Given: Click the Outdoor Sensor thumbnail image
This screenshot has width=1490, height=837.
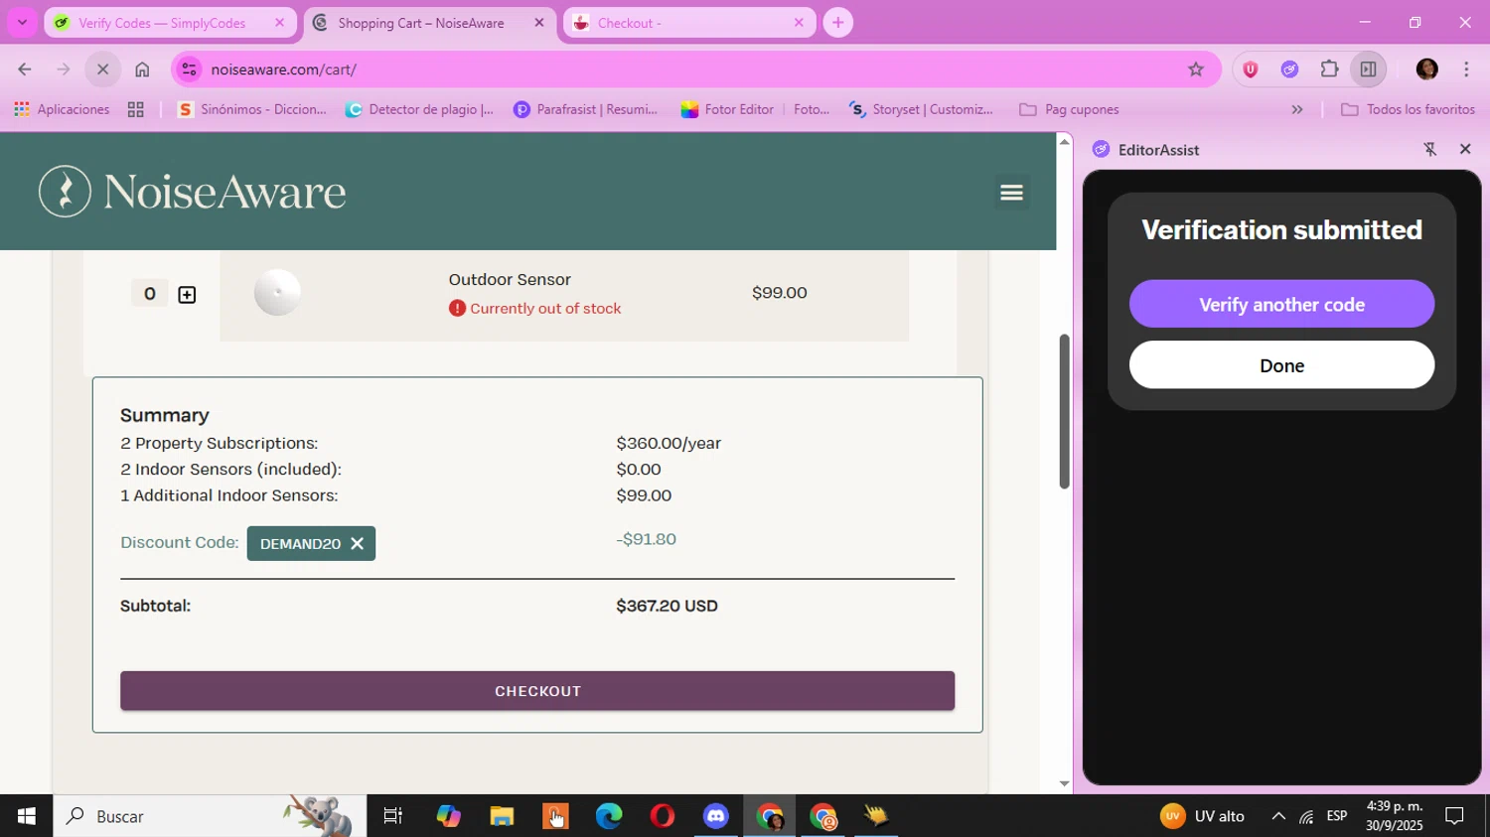Looking at the screenshot, I should (277, 293).
